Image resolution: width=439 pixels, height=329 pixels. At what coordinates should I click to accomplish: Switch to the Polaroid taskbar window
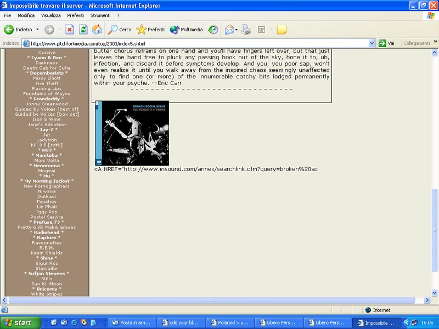pyautogui.click(x=229, y=322)
